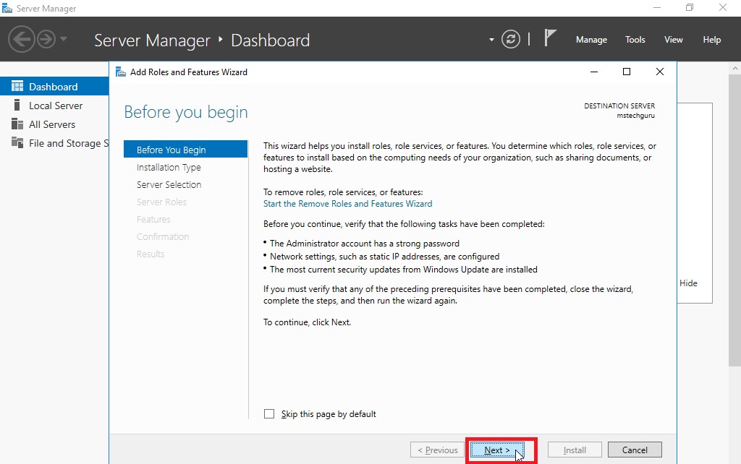
Task: Click the Server Manager title bar icon
Action: pos(7,8)
